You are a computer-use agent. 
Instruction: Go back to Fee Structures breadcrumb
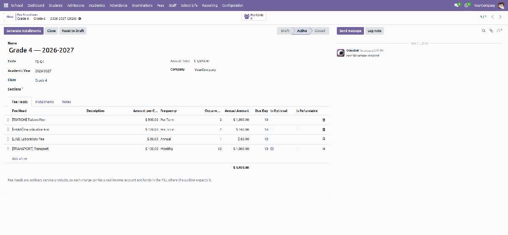(27, 15)
